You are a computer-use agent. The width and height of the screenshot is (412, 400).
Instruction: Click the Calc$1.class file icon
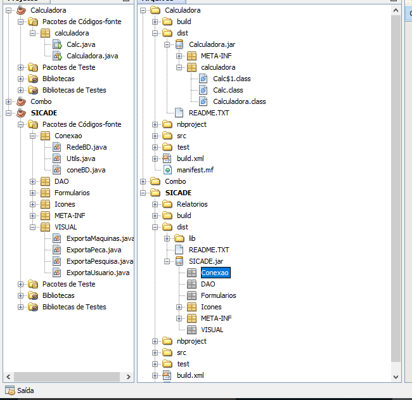pyautogui.click(x=203, y=79)
